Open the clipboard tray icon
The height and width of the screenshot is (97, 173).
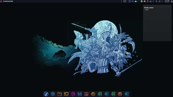tap(147, 1)
